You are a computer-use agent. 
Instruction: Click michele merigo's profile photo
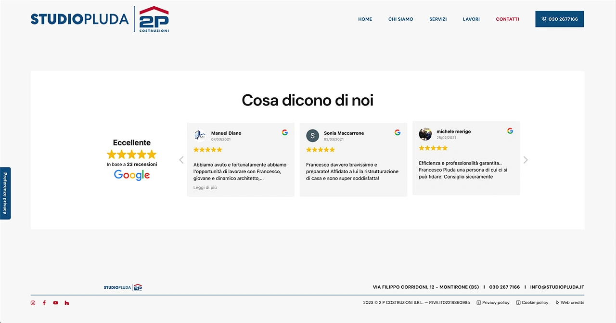click(x=425, y=134)
